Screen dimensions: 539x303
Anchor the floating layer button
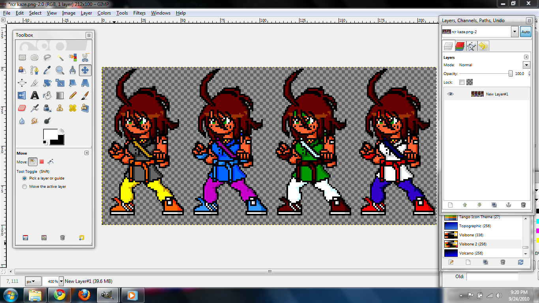[x=509, y=205]
